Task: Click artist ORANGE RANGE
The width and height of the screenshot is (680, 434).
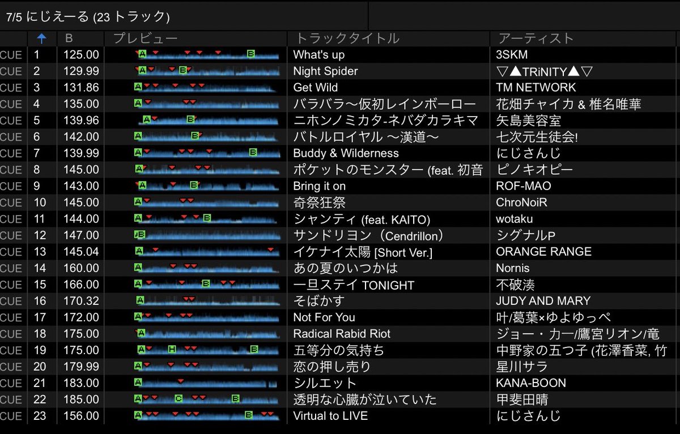Action: pyautogui.click(x=543, y=252)
